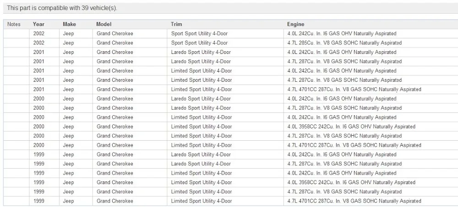Click the Laredo trim cell in the 2001 4.7L row
458x207 pixels.
pyautogui.click(x=201, y=62)
